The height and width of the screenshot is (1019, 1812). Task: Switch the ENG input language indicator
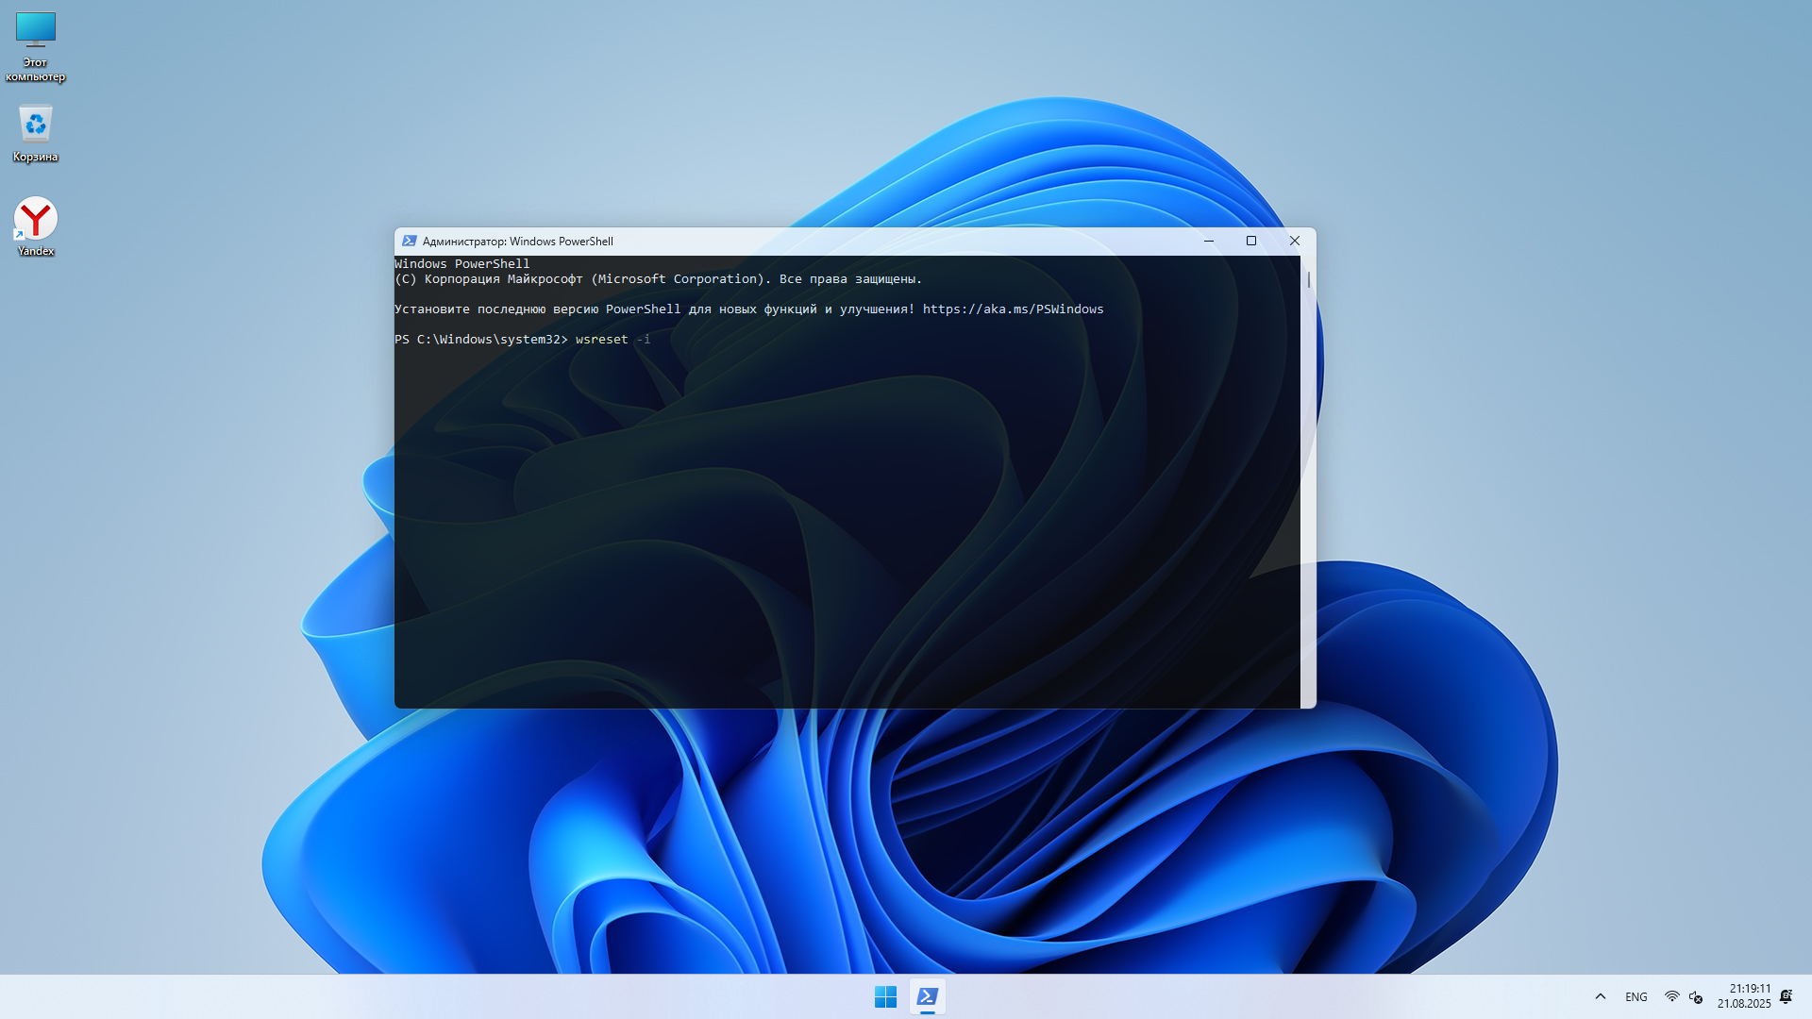pyautogui.click(x=1636, y=996)
